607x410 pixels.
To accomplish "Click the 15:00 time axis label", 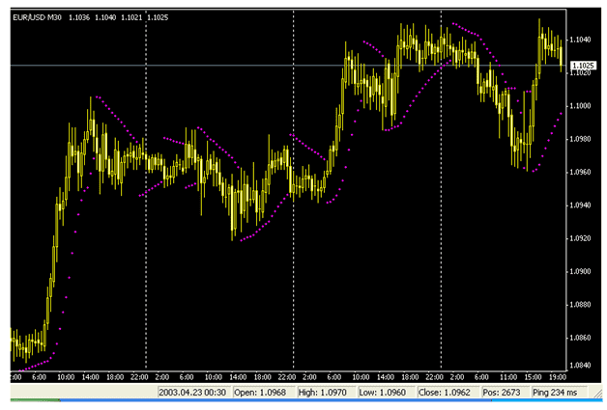I will coord(533,377).
